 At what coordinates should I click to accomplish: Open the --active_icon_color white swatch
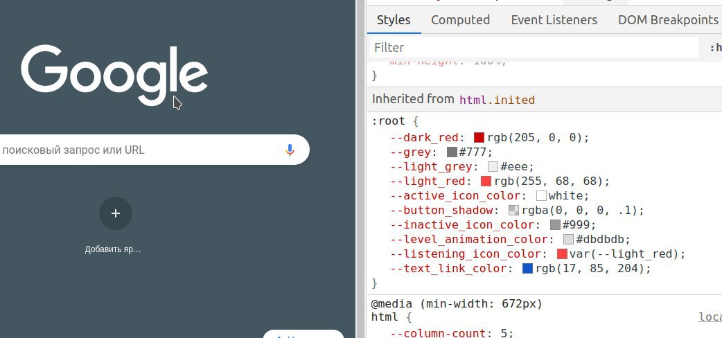point(542,196)
